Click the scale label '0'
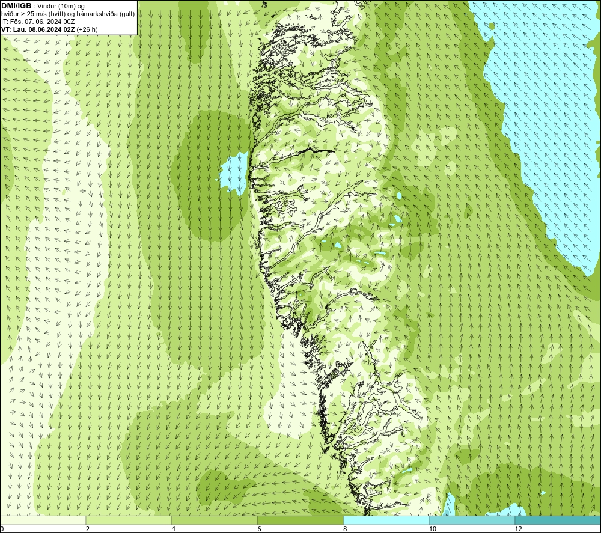The width and height of the screenshot is (601, 533). tap(2, 529)
